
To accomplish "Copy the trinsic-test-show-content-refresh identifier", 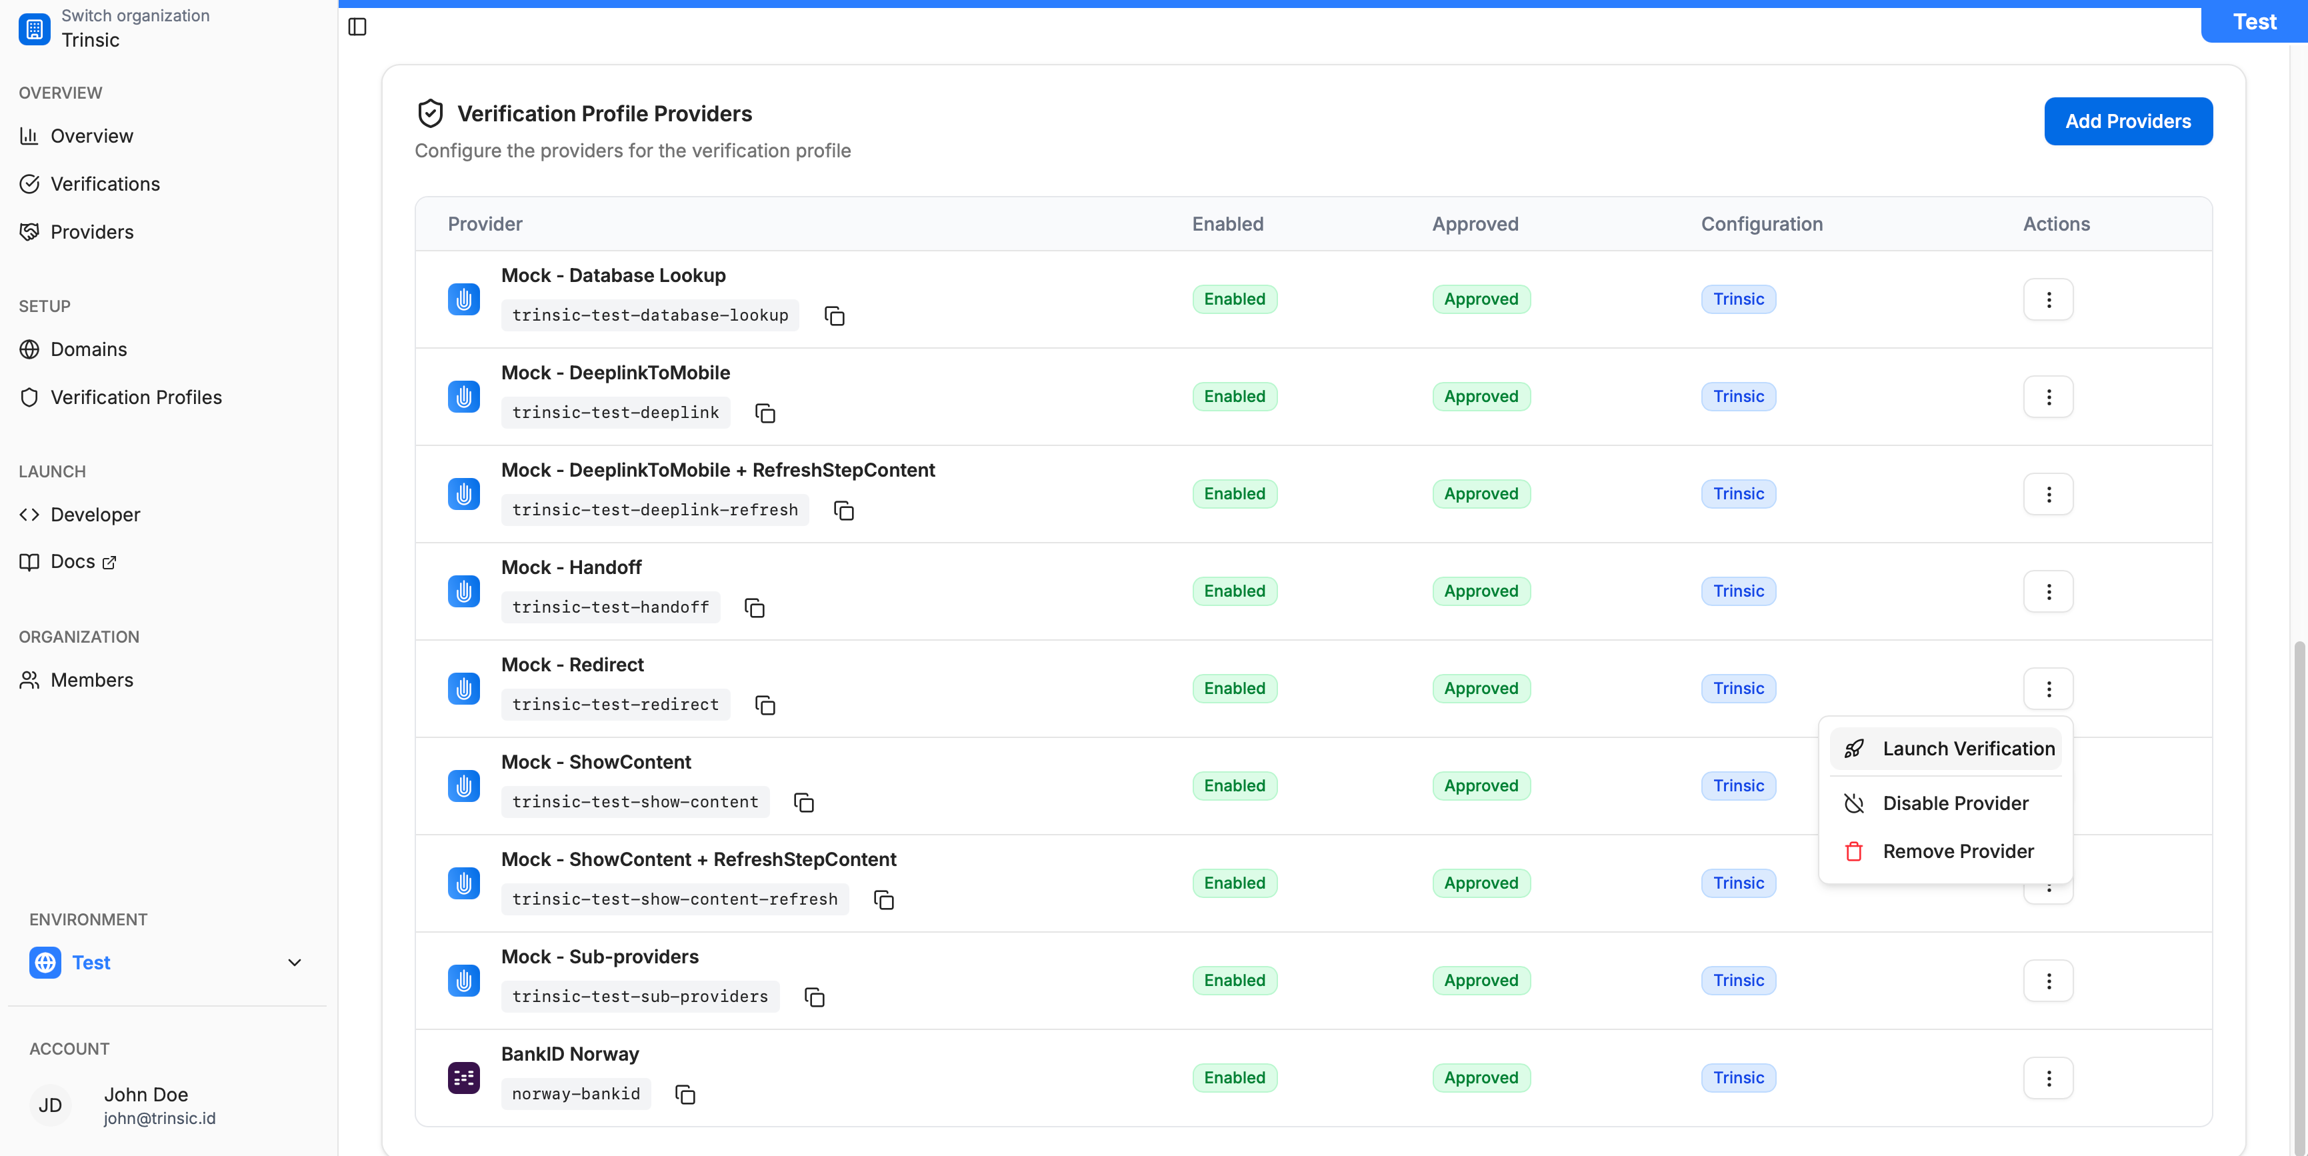I will (883, 900).
